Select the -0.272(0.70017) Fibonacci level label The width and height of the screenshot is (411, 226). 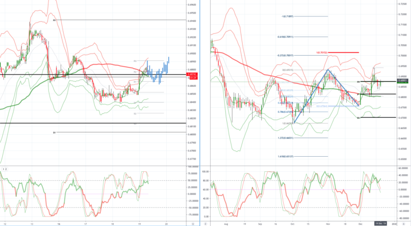point(285,55)
